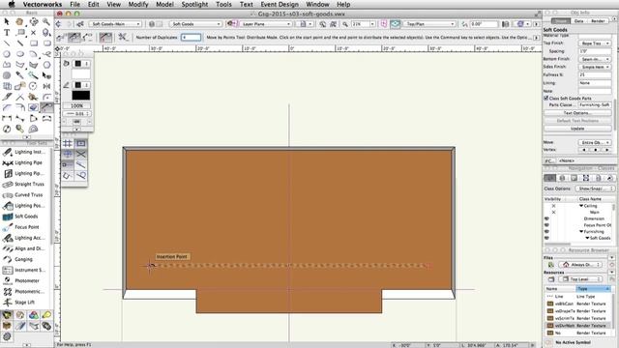Select the Move by Points tool
Screen dimensions: 619x348
tap(46, 107)
